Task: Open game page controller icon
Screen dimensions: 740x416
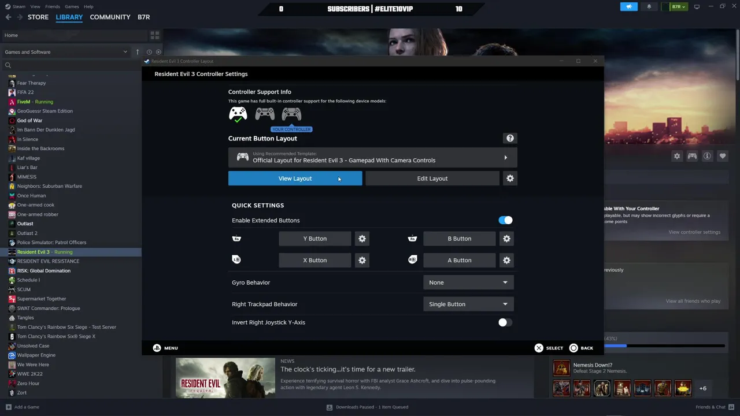Action: click(692, 156)
